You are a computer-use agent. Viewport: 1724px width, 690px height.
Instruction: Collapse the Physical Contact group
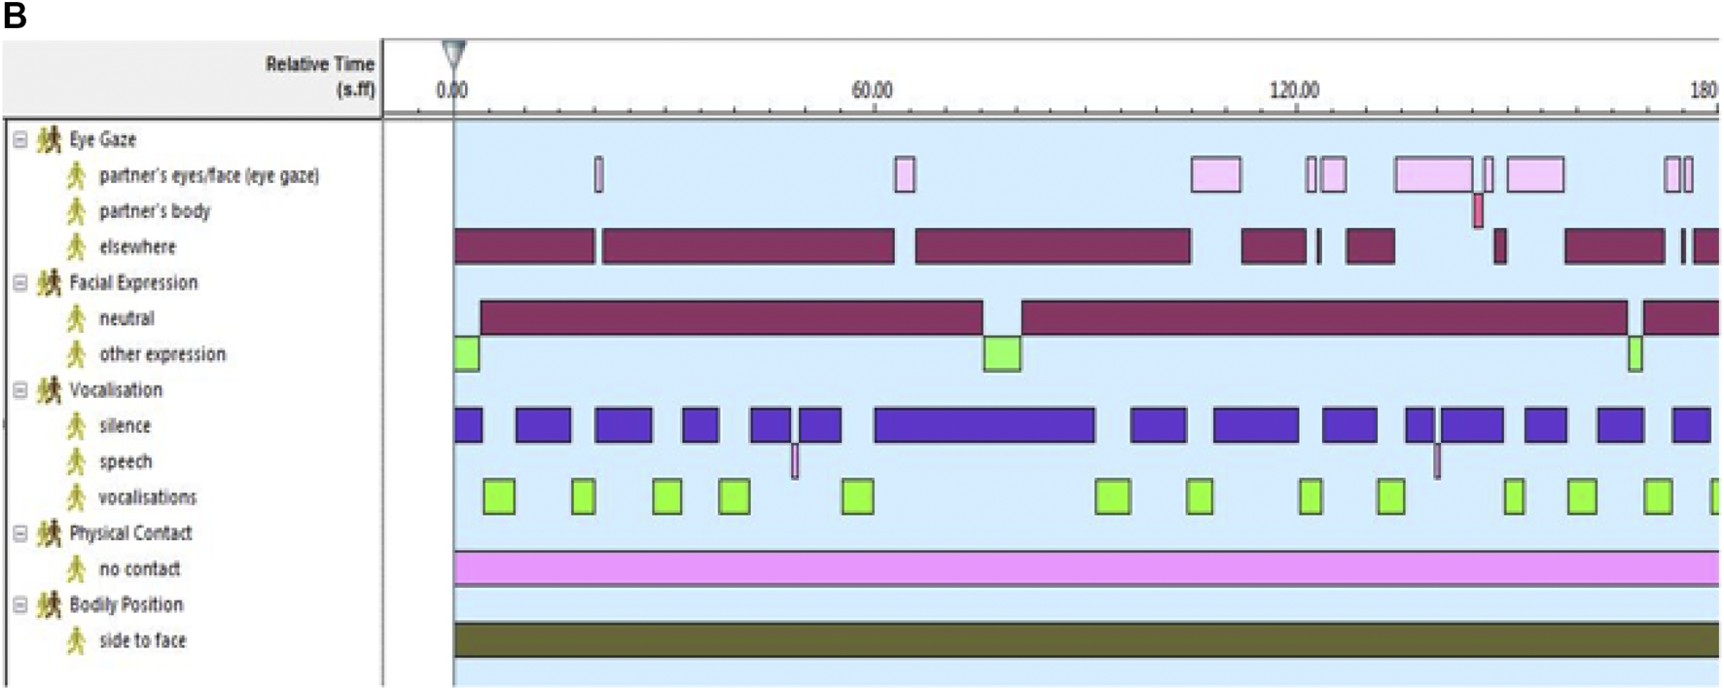point(19,533)
